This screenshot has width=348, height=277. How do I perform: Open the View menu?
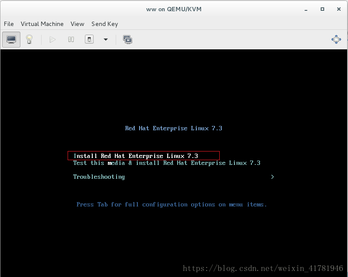[78, 24]
